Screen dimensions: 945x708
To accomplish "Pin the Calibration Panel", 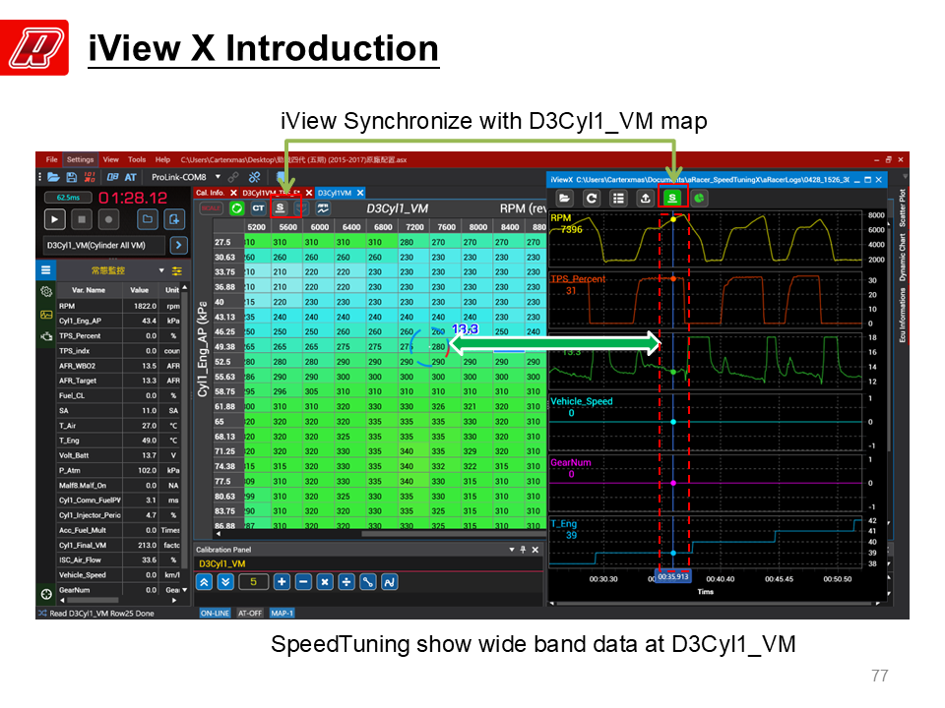I will 523,550.
